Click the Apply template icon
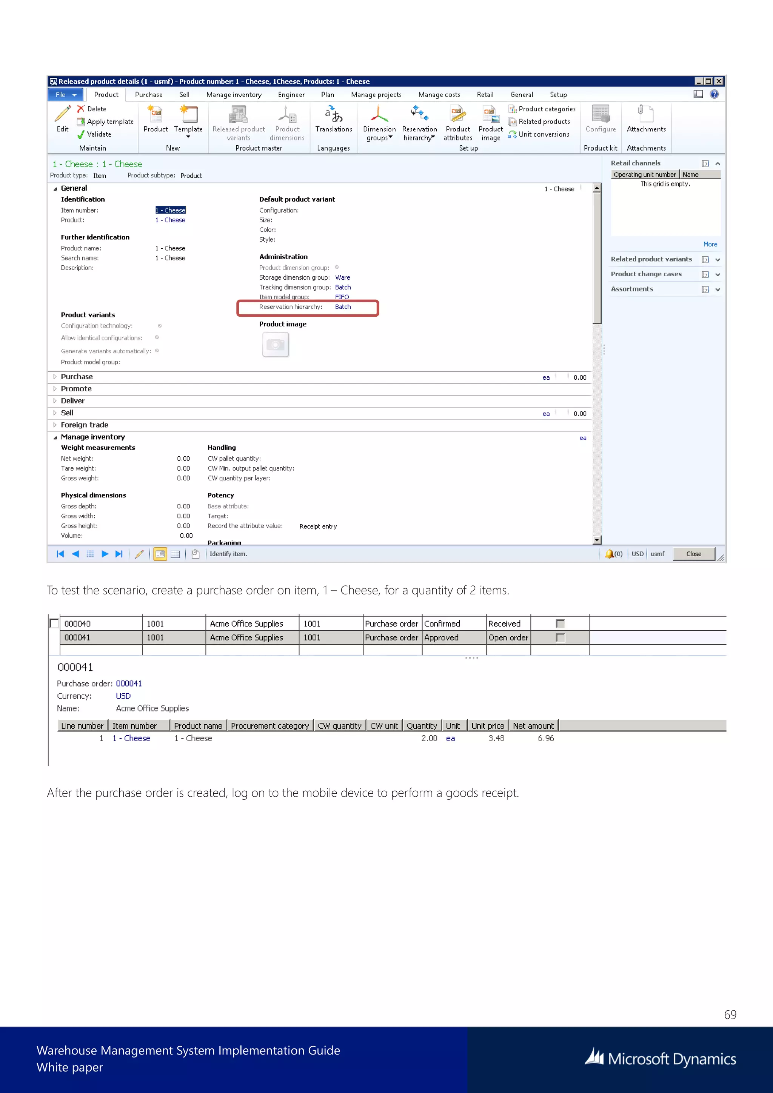773x1093 pixels. pos(81,122)
